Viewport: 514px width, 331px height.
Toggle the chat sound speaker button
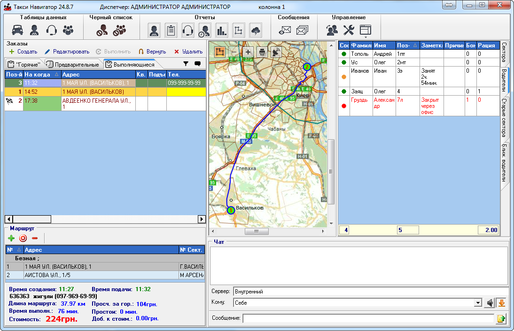point(490,303)
